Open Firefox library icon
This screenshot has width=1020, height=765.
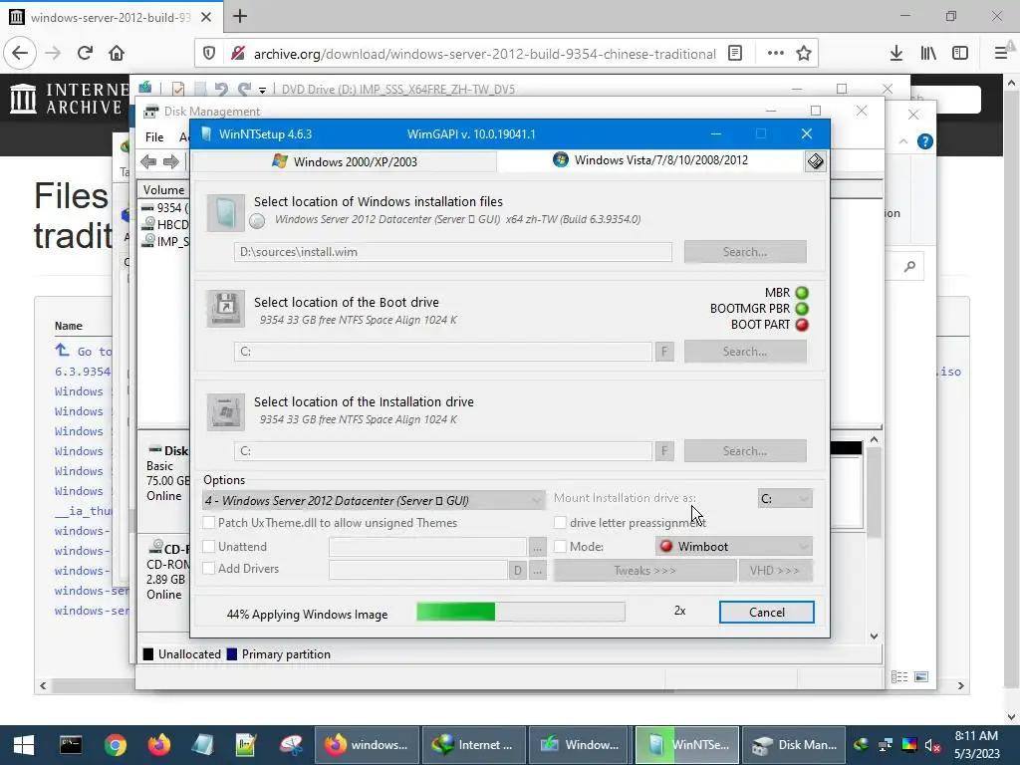click(x=928, y=53)
